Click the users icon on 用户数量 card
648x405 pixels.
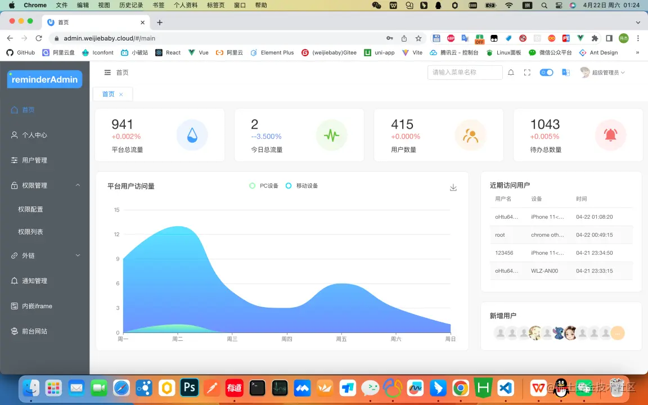(470, 135)
